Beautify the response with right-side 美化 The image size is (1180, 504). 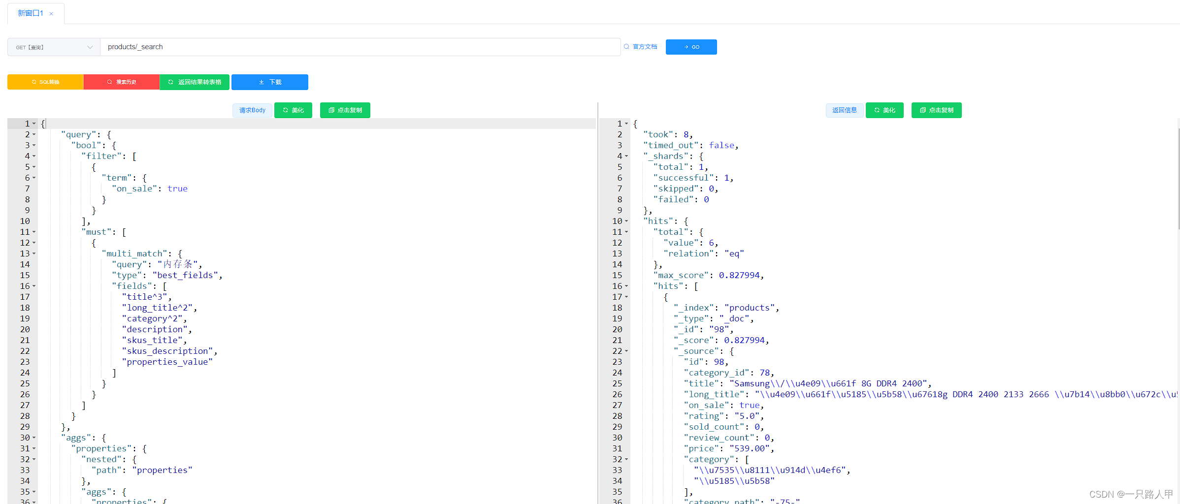[885, 110]
